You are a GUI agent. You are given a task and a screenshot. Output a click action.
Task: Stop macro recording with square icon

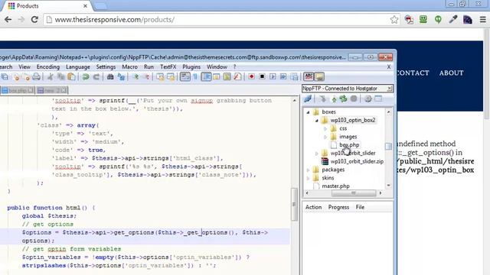coord(262,76)
